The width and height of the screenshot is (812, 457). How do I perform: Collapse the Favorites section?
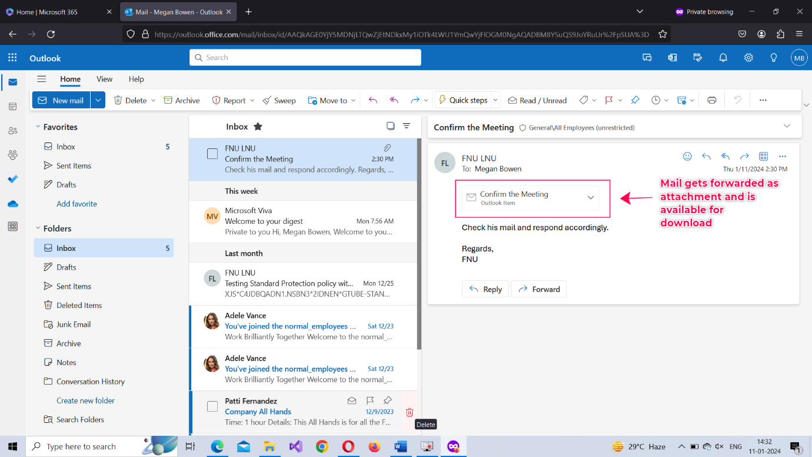[x=38, y=127]
